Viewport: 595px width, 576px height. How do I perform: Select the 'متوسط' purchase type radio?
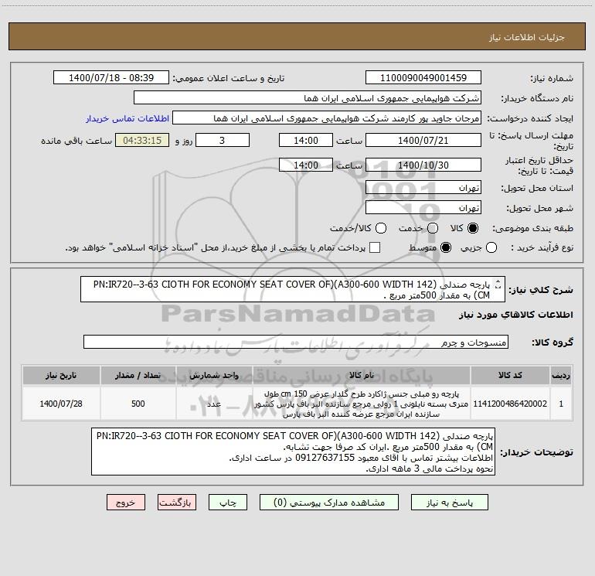[446, 247]
